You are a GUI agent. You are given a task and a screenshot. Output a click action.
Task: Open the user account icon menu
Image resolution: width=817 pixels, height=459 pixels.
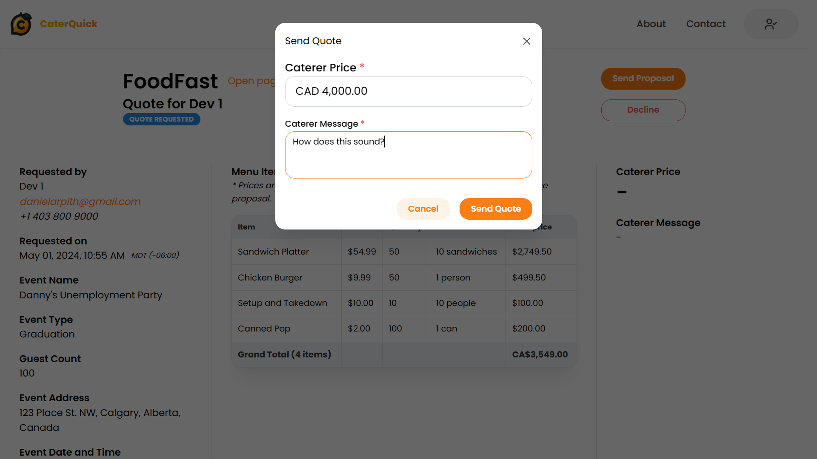pyautogui.click(x=771, y=24)
